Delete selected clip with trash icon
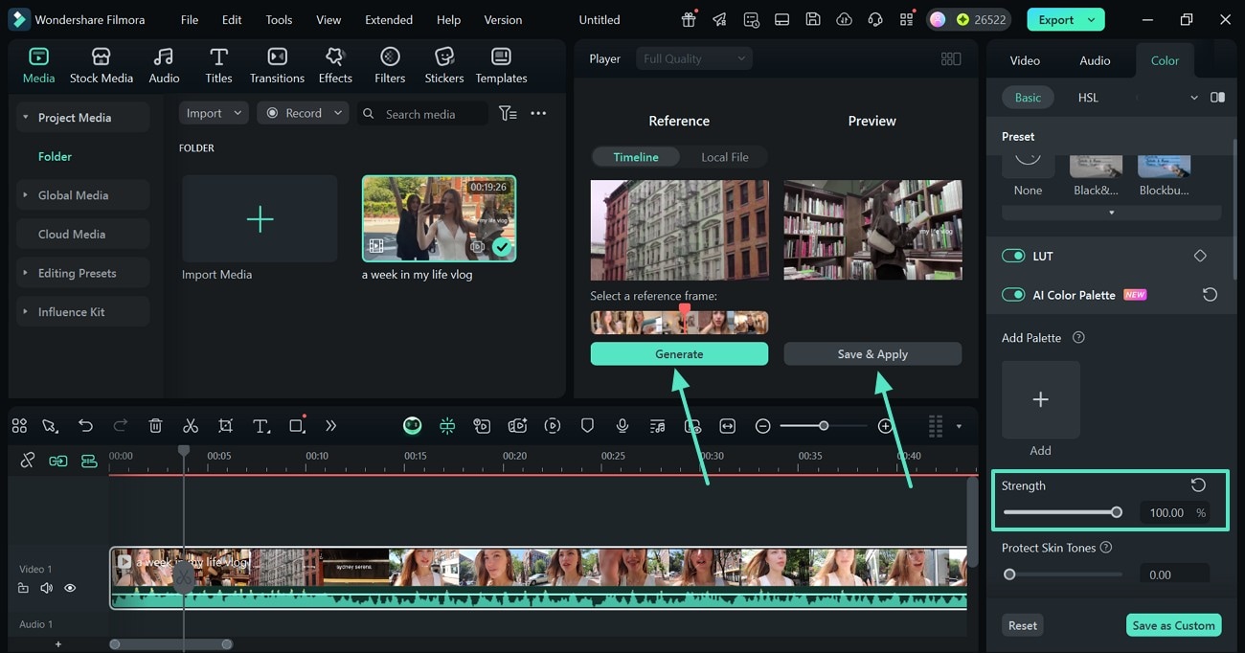 click(x=156, y=426)
